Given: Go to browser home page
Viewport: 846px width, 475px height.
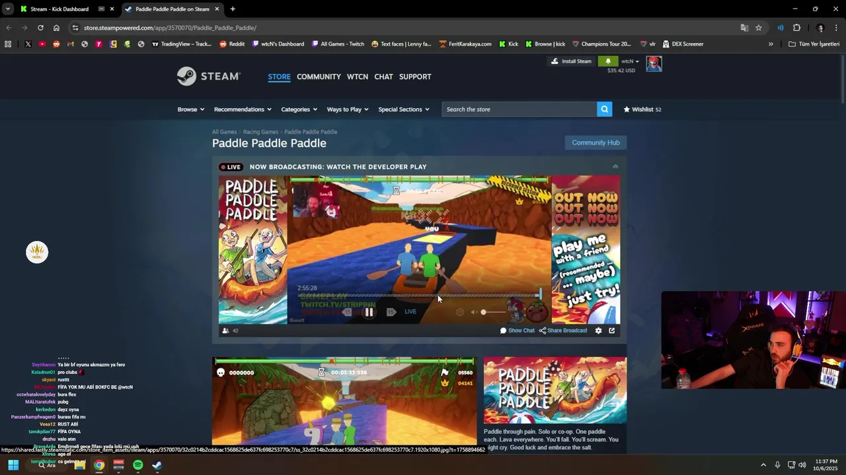Looking at the screenshot, I should pos(56,28).
